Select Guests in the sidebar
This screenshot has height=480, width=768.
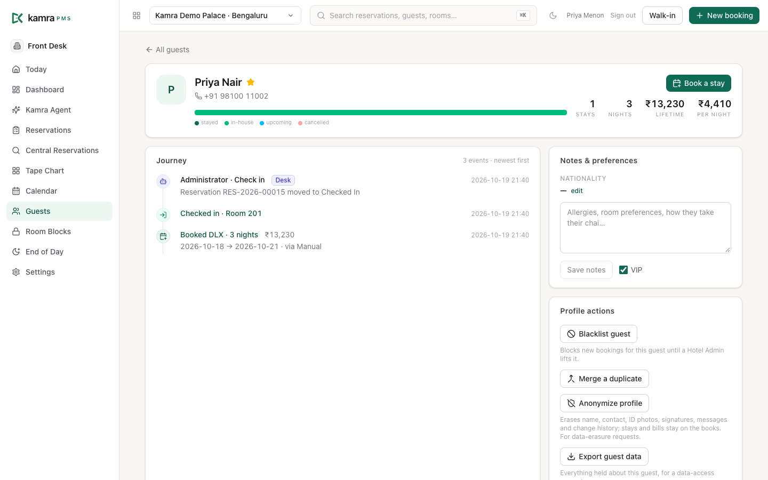pyautogui.click(x=59, y=211)
